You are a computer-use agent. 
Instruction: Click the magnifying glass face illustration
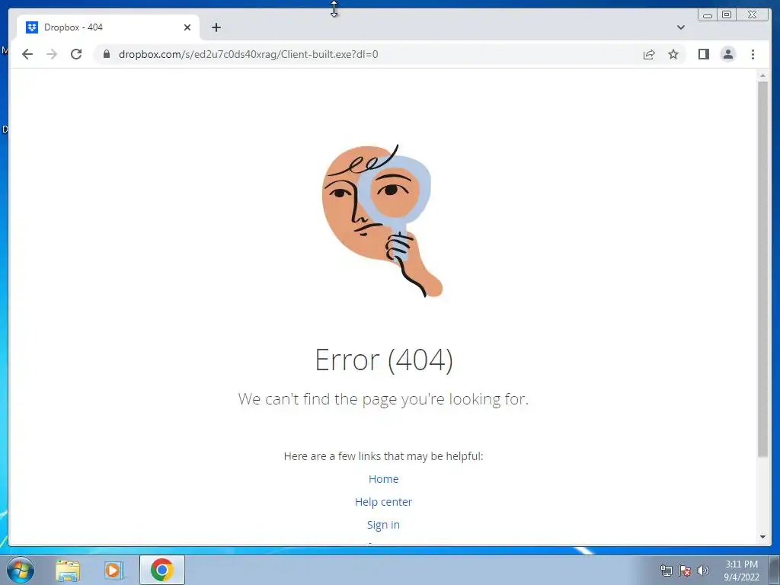[x=382, y=220]
